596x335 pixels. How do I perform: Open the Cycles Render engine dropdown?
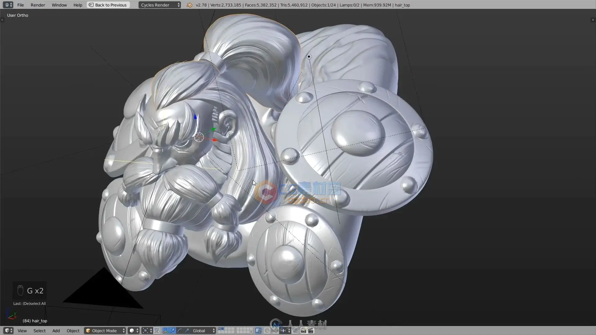coord(160,5)
